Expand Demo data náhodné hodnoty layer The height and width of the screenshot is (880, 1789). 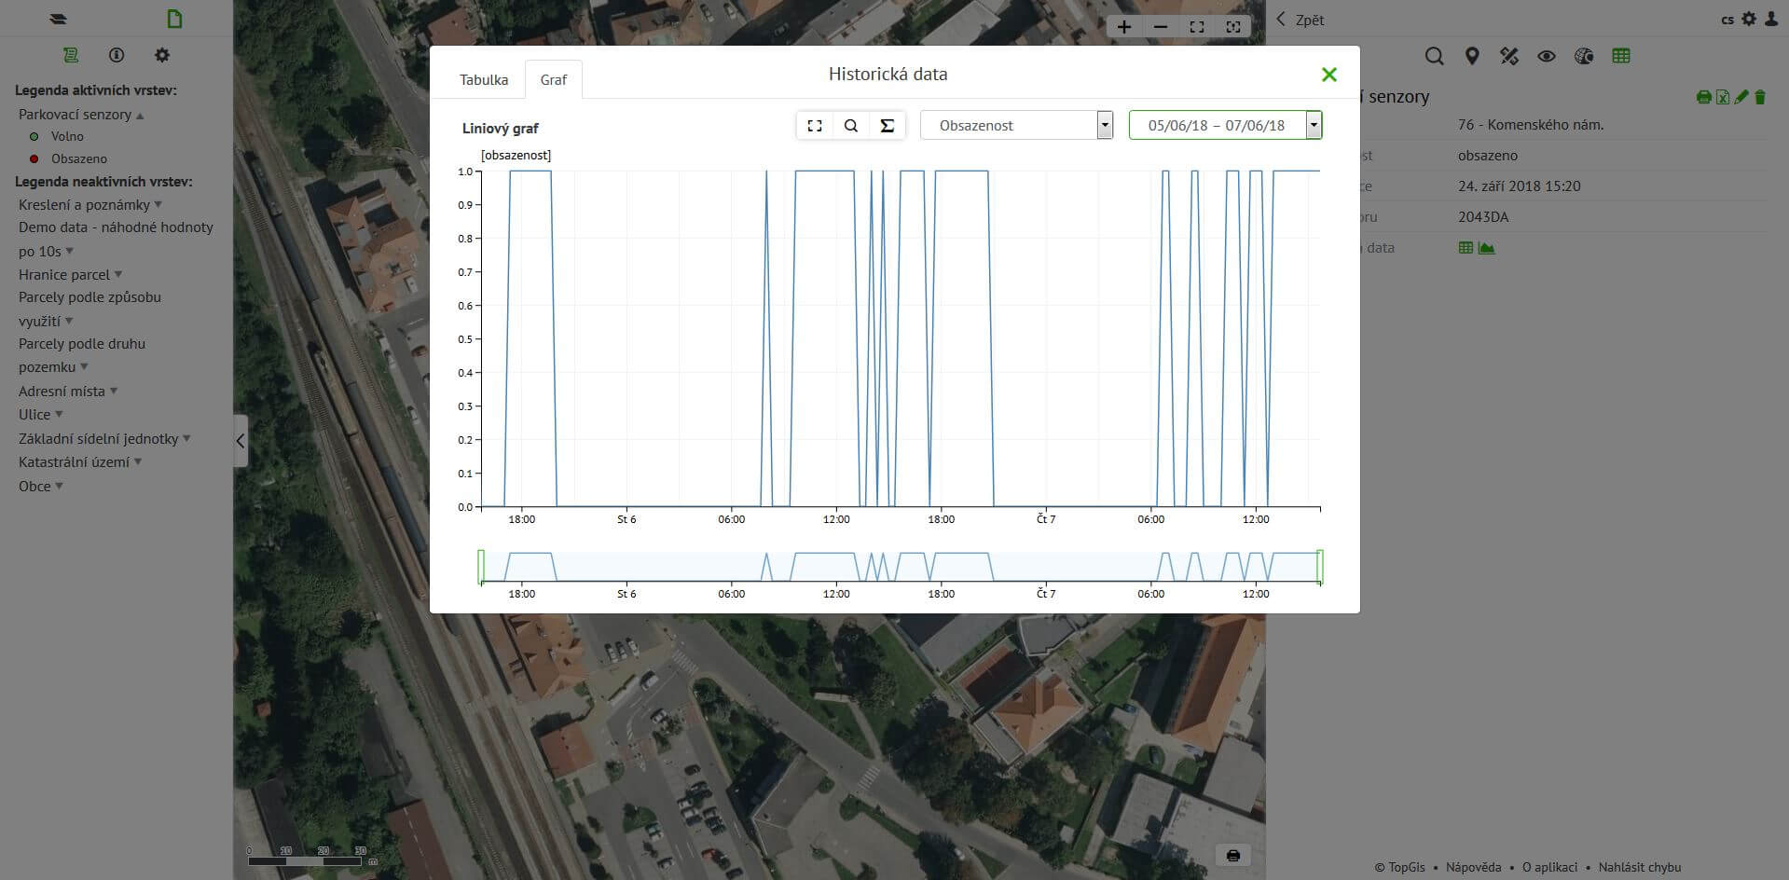(69, 252)
